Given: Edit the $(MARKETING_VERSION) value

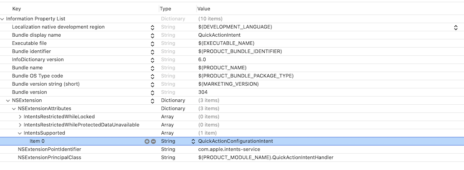Looking at the screenshot, I should point(228,84).
